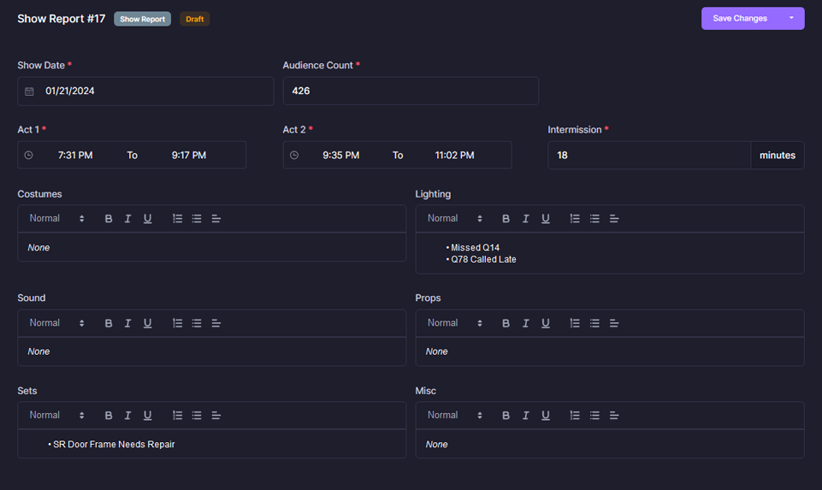Viewport: 822px width, 490px height.
Task: Insert bulleted list in Sets editor
Action: (197, 416)
